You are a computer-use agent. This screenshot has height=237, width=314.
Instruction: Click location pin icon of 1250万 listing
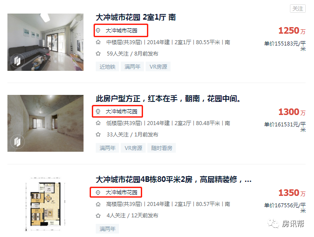pyautogui.click(x=98, y=31)
